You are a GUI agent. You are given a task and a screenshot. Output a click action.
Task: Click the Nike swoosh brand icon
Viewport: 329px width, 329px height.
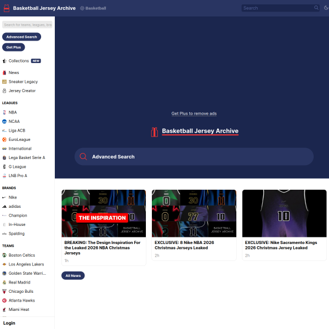tap(4, 197)
